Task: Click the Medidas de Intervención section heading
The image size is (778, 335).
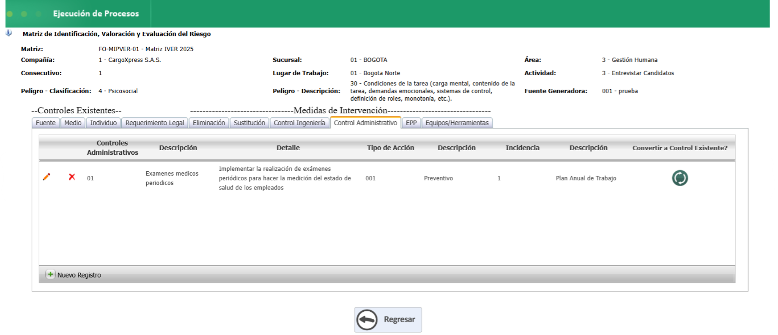Action: [x=340, y=110]
